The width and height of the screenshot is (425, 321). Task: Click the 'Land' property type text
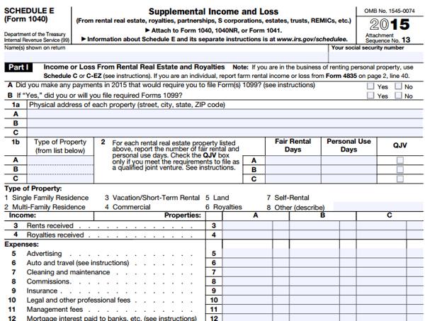[x=221, y=198]
